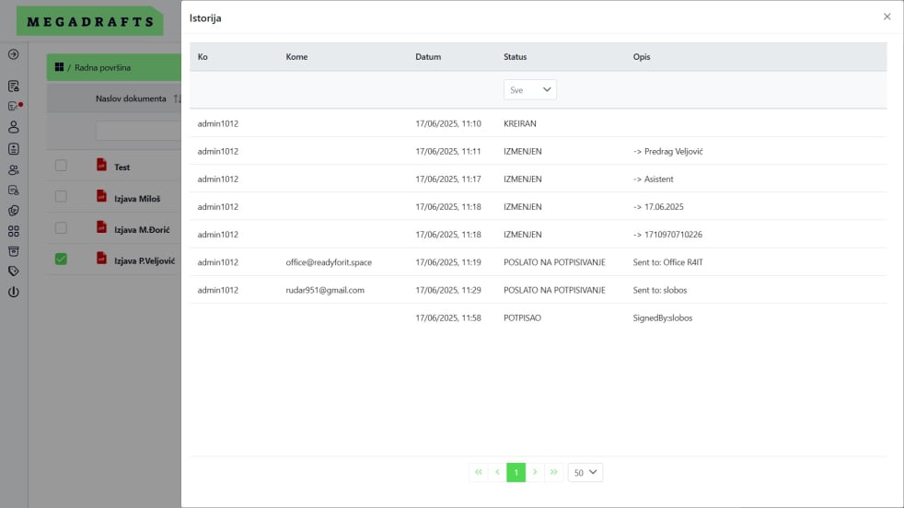Click the single user profile sidebar icon
Image resolution: width=904 pixels, height=508 pixels.
(13, 127)
